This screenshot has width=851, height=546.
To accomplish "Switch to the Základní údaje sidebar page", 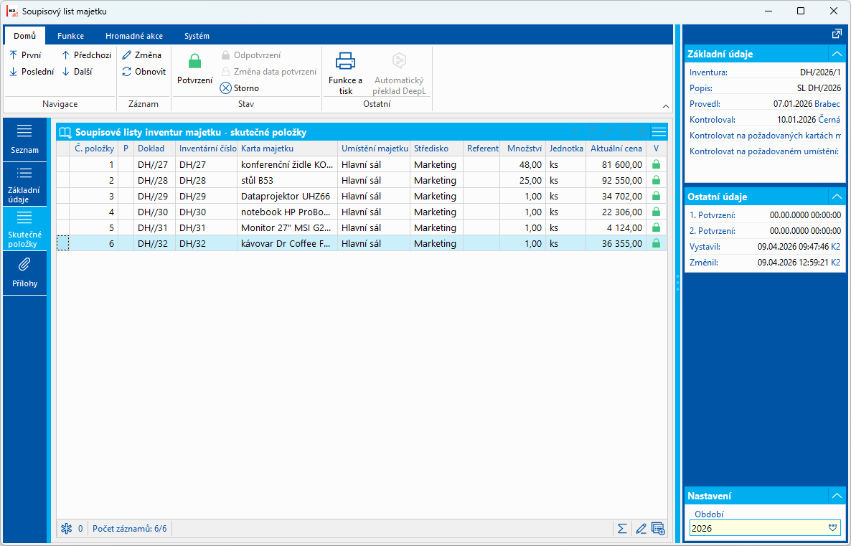I will [x=24, y=184].
